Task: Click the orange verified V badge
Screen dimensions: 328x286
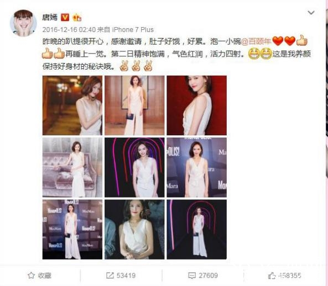Action: click(x=65, y=17)
